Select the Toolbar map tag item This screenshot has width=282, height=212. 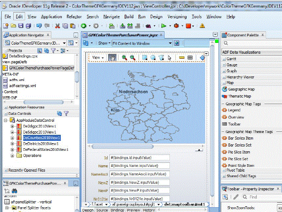(234, 124)
